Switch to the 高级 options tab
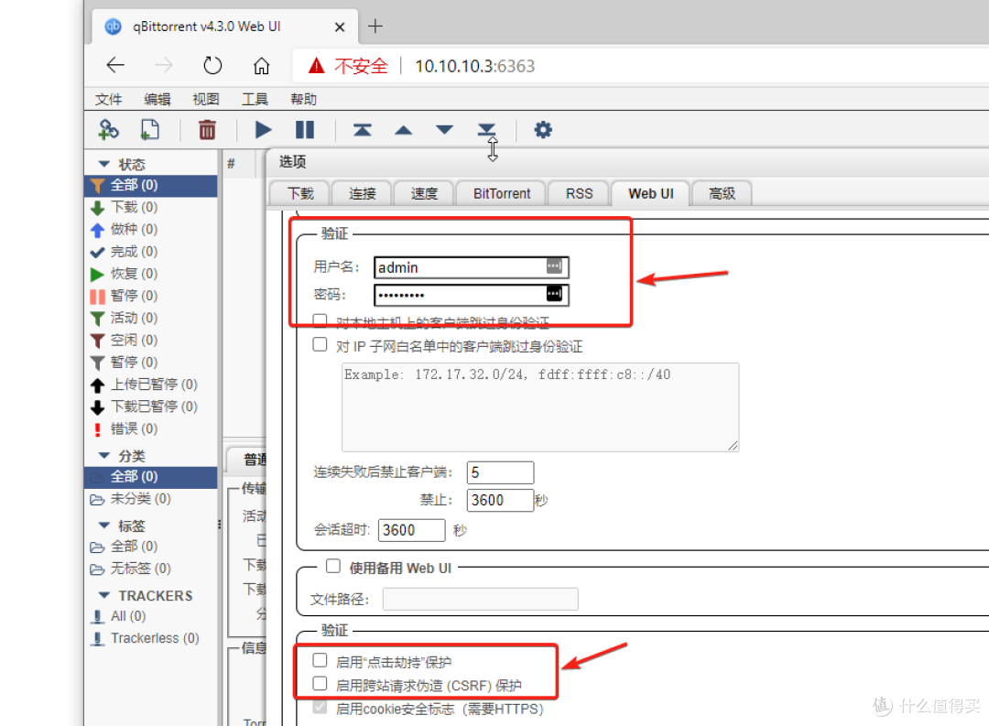The height and width of the screenshot is (726, 989). point(723,194)
